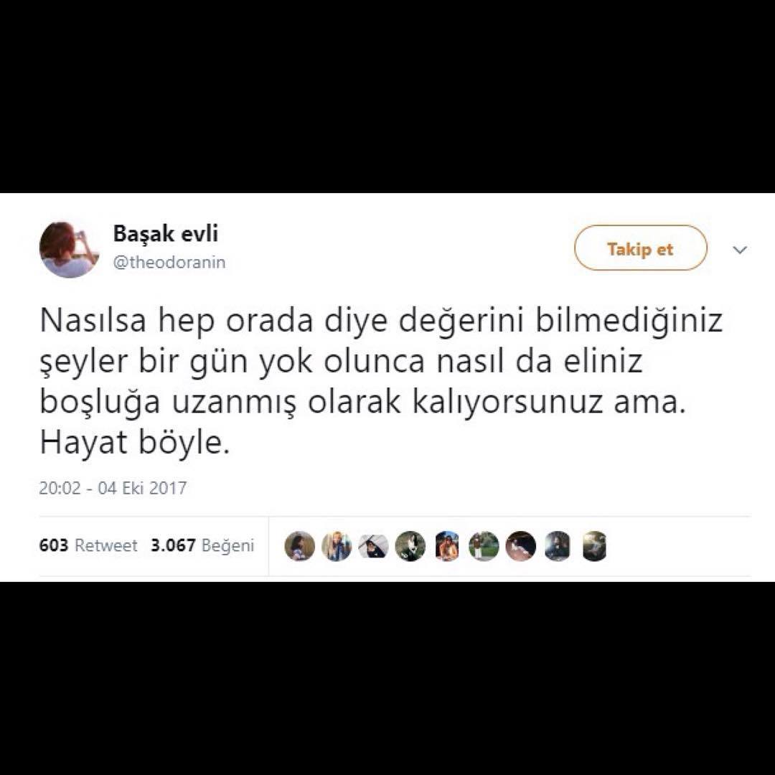Open the first liker avatar
Image resolution: width=775 pixels, height=775 pixels.
point(299,545)
